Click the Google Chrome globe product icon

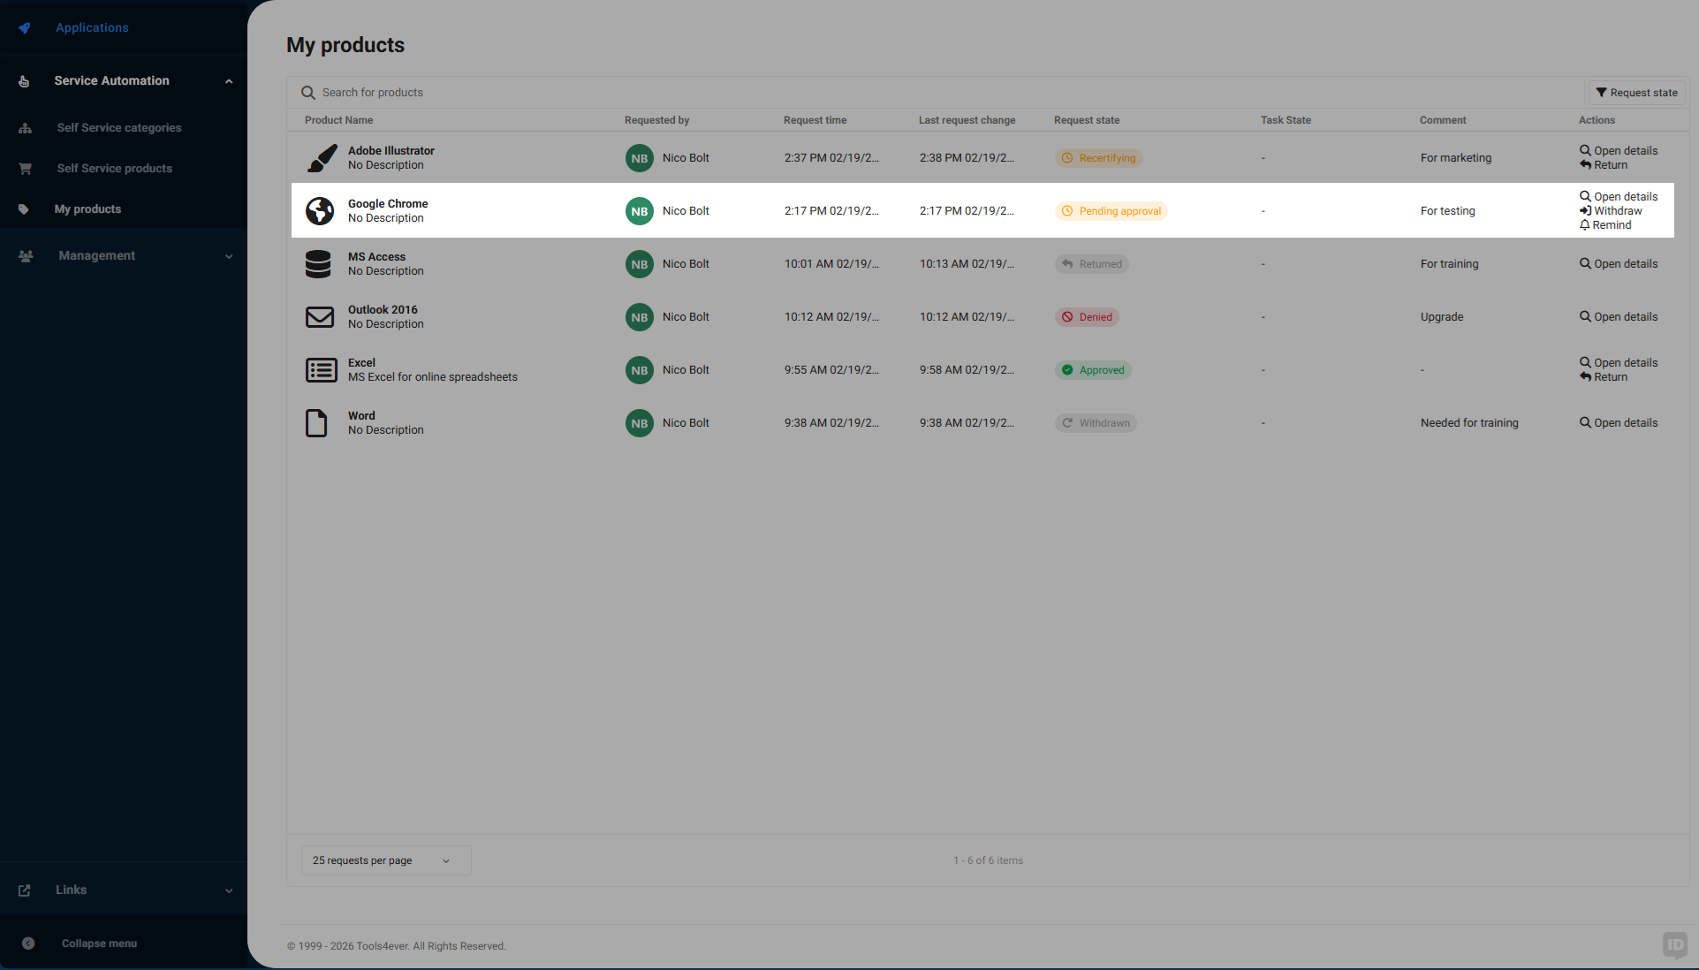320,210
